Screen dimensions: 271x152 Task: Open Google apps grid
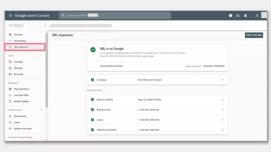[x=257, y=15]
